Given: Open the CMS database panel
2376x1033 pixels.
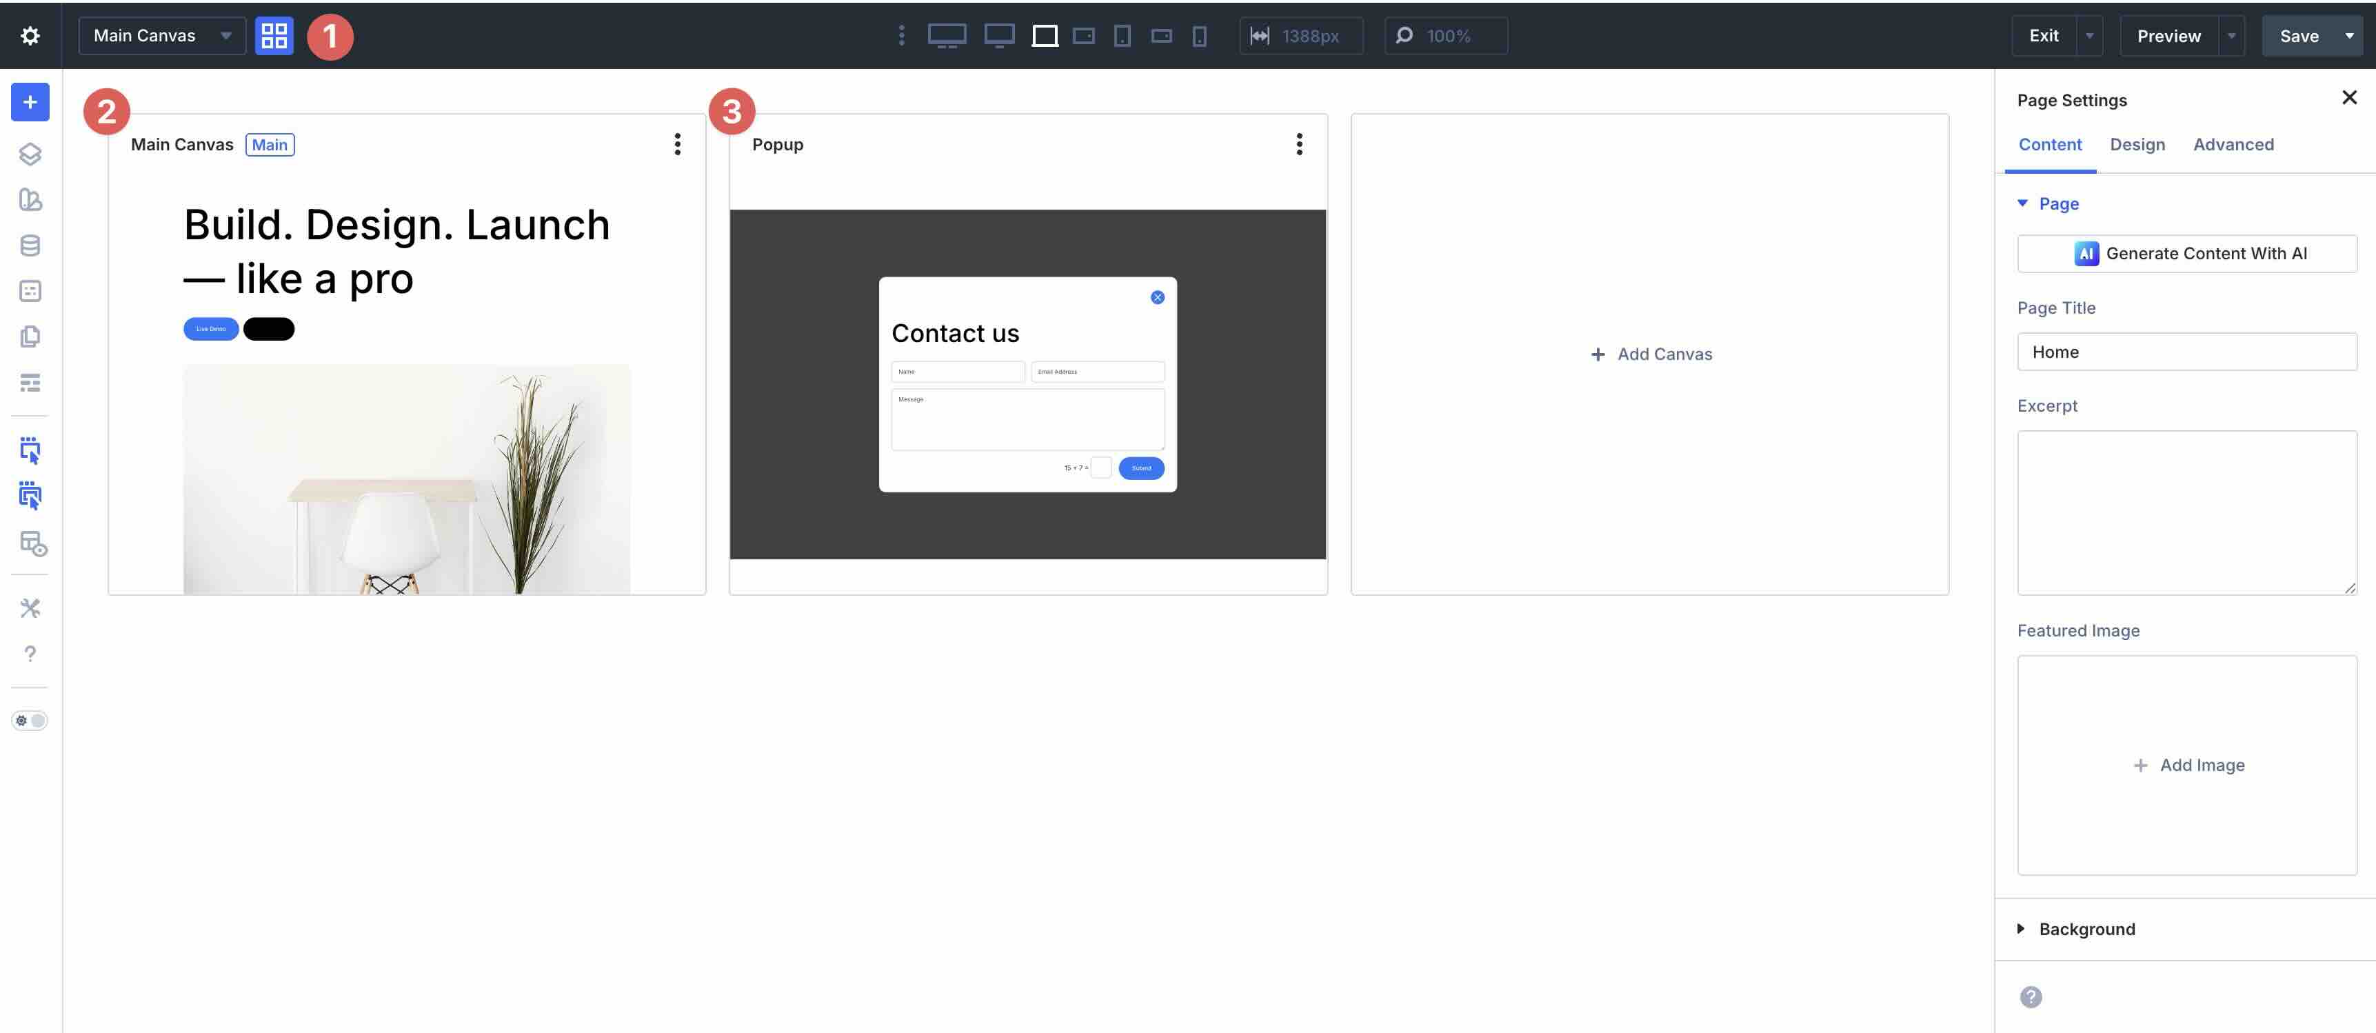Looking at the screenshot, I should [x=30, y=244].
